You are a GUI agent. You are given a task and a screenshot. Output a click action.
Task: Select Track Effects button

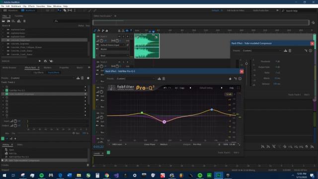[54, 73]
